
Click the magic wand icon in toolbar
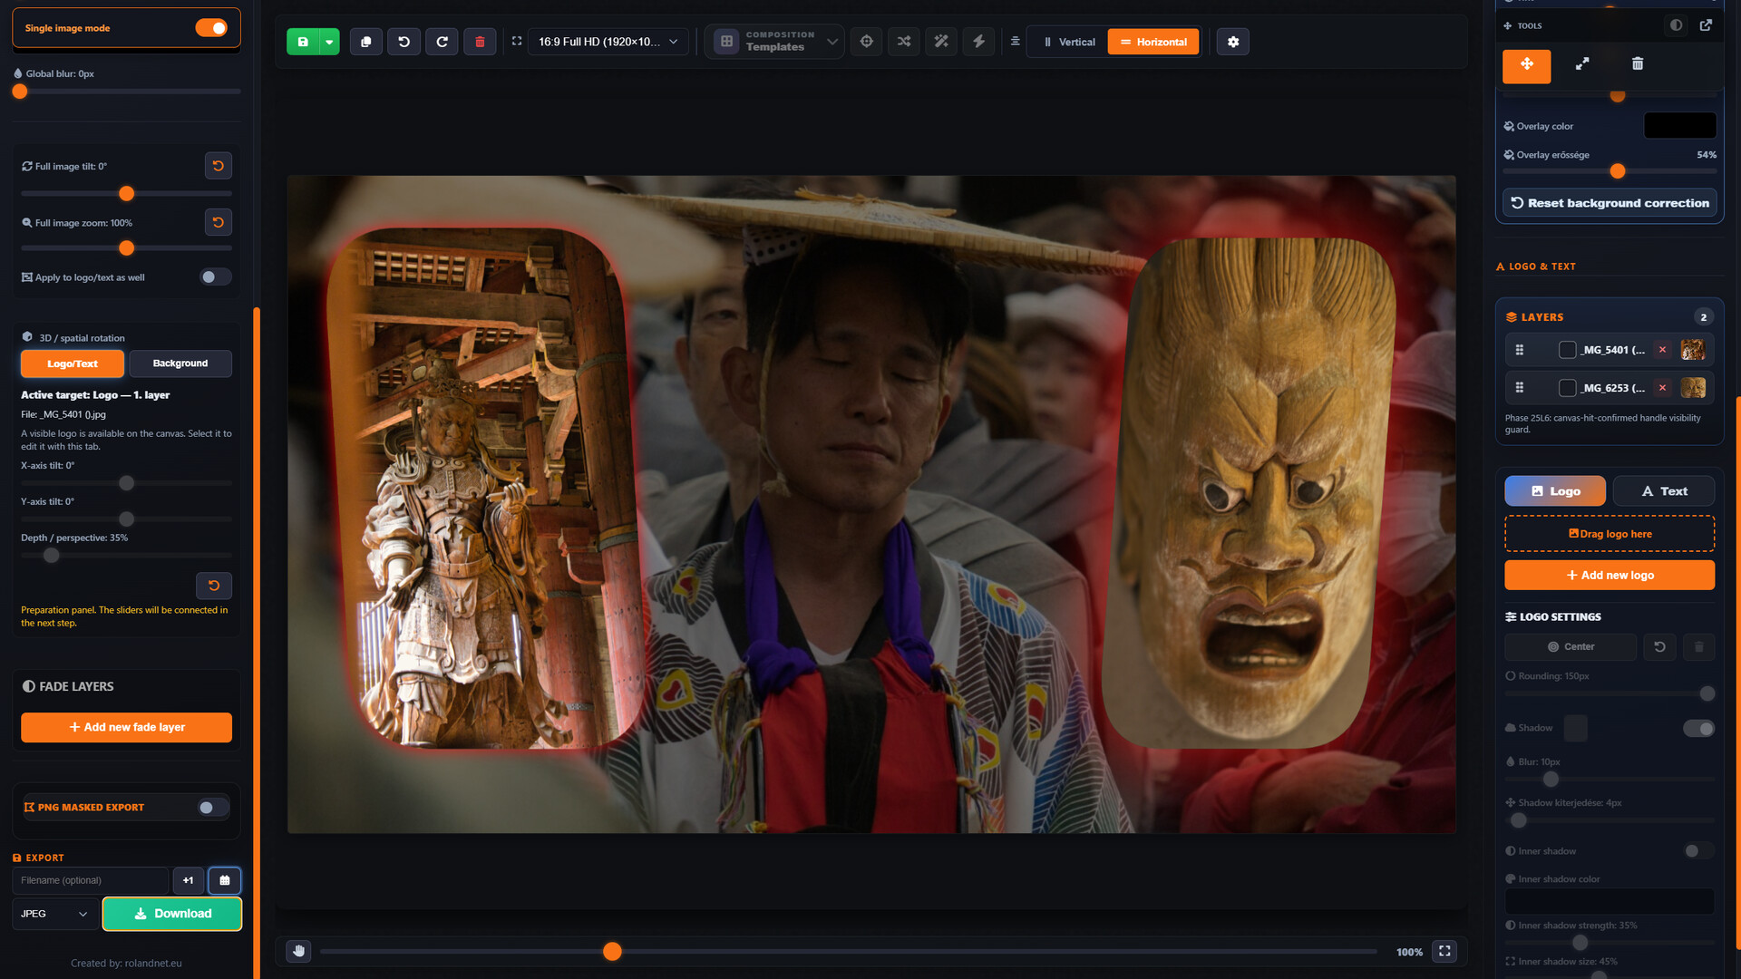(x=941, y=42)
